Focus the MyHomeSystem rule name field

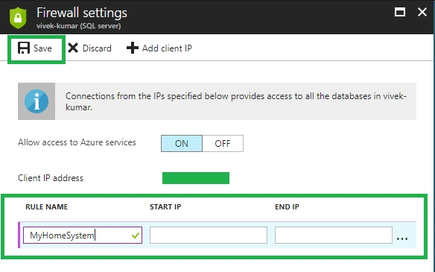(83, 235)
